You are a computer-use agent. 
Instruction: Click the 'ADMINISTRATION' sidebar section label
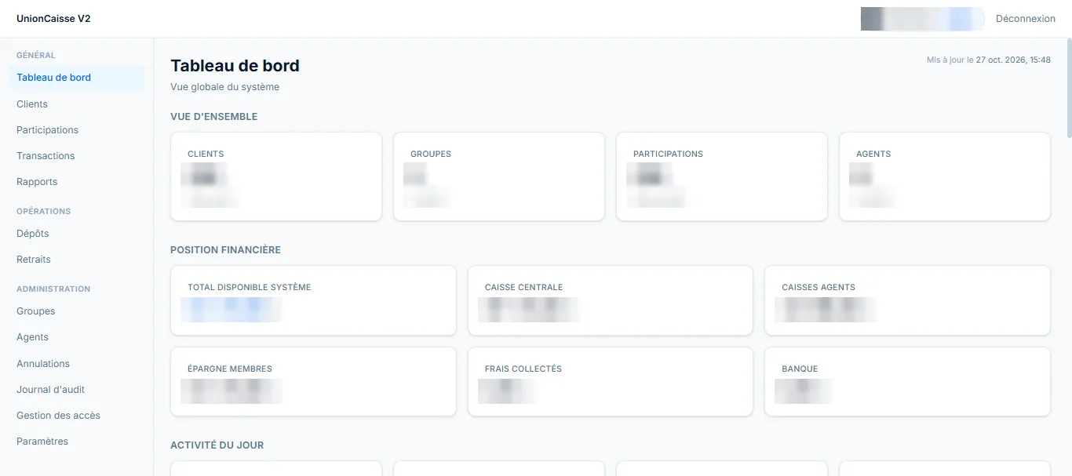pyautogui.click(x=53, y=289)
